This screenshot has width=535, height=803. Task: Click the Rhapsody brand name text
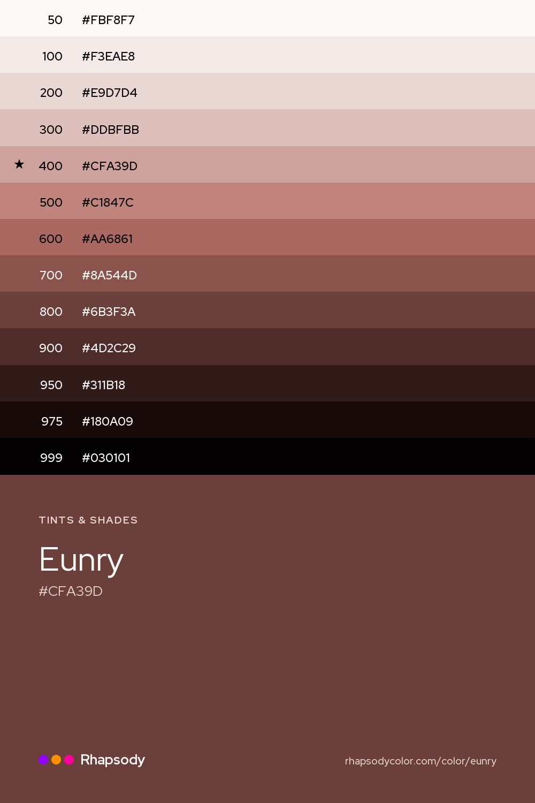tap(112, 760)
